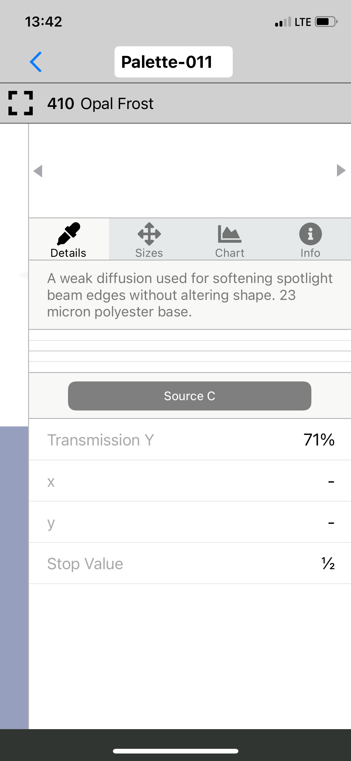The height and width of the screenshot is (761, 351).
Task: Tap the fullscreen brackets icon
Action: point(21,103)
